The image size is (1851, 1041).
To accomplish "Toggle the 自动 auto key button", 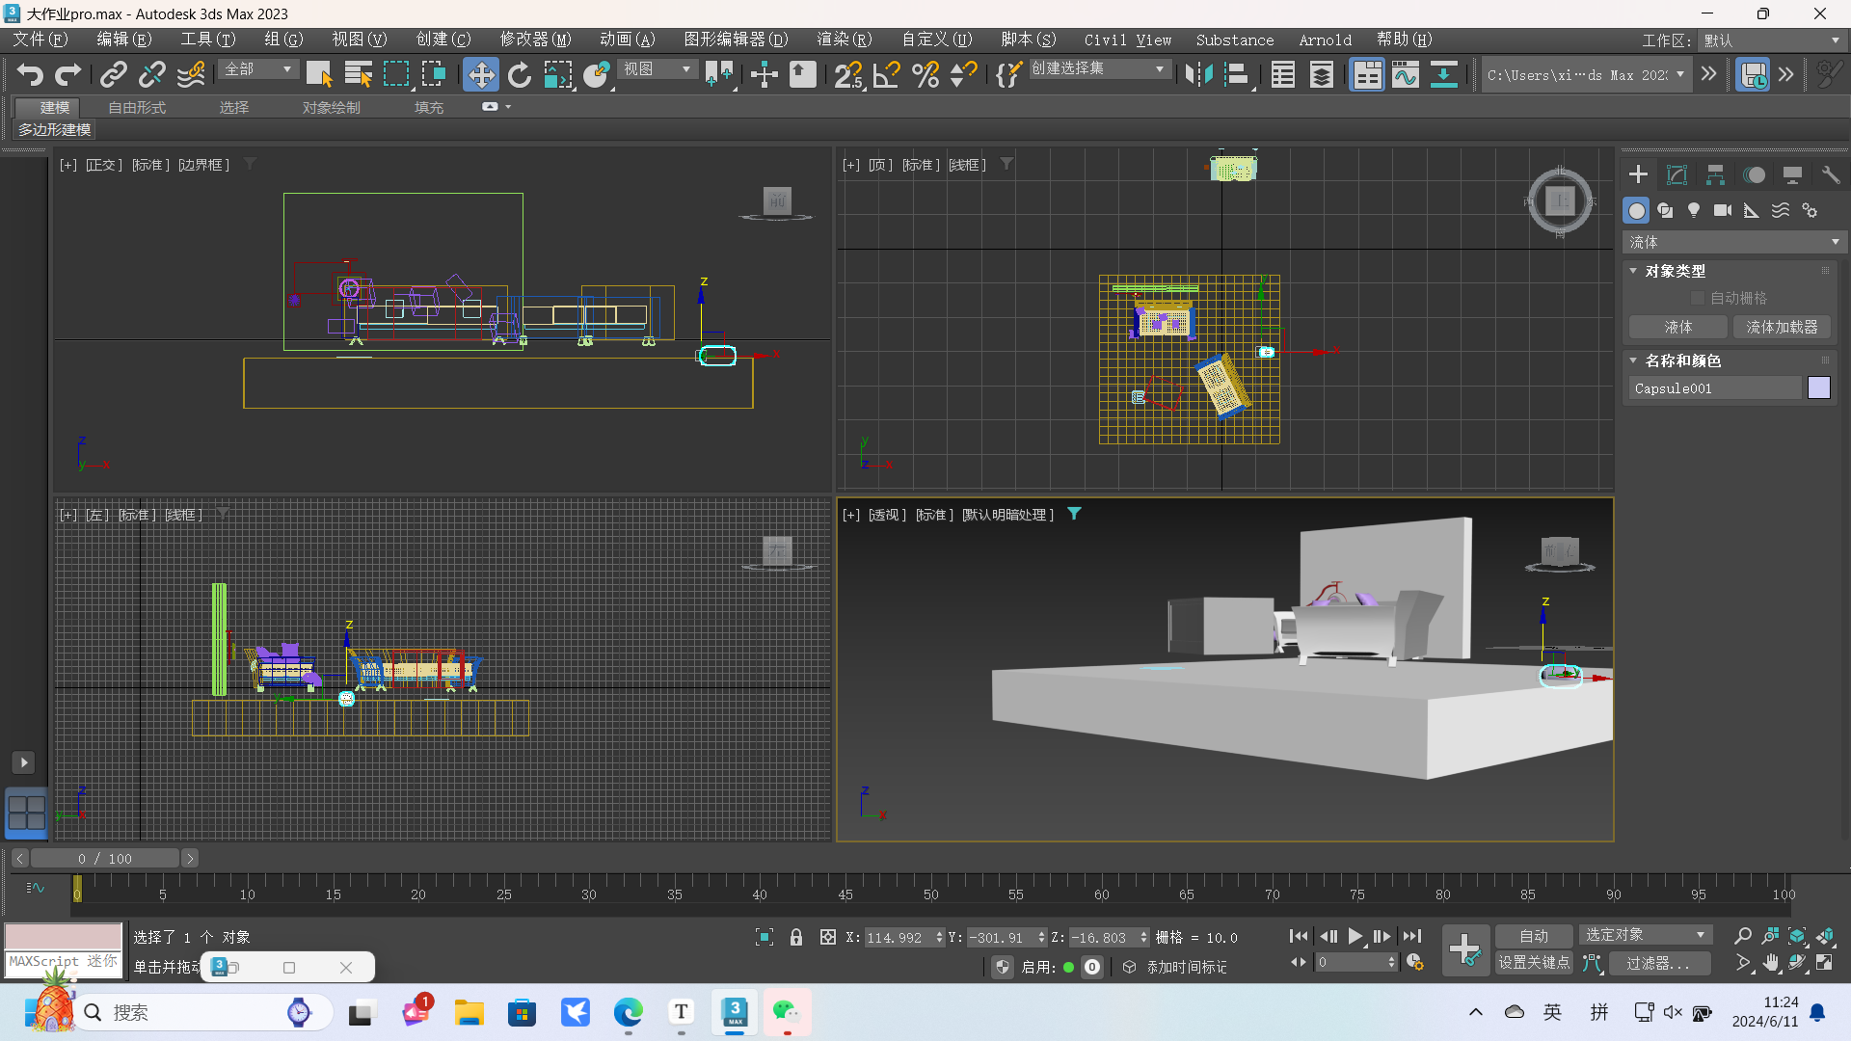I will [1534, 936].
